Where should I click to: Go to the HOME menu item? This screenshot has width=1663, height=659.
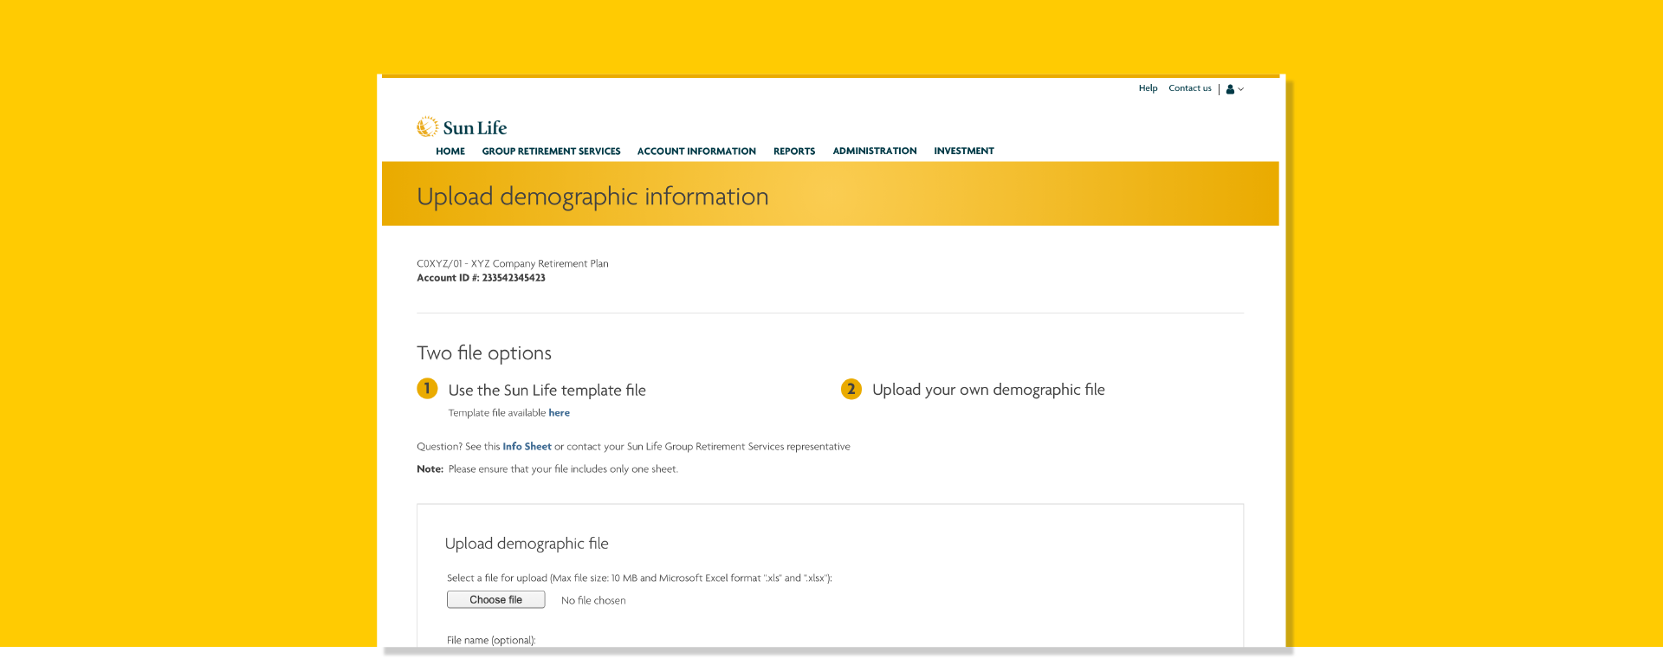[x=450, y=152]
